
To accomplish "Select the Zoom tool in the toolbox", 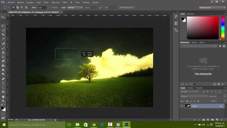I will [3, 101].
